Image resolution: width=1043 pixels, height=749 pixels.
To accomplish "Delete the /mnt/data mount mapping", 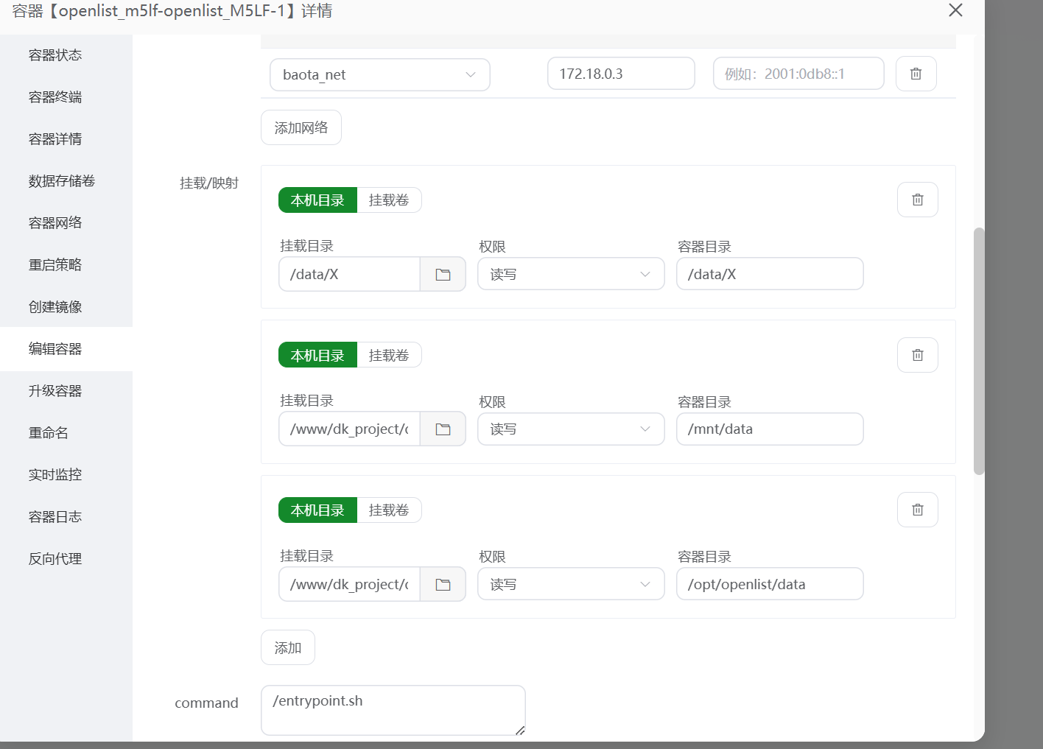I will pyautogui.click(x=917, y=354).
